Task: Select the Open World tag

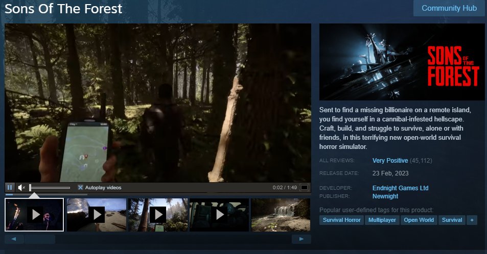Action: coord(419,220)
